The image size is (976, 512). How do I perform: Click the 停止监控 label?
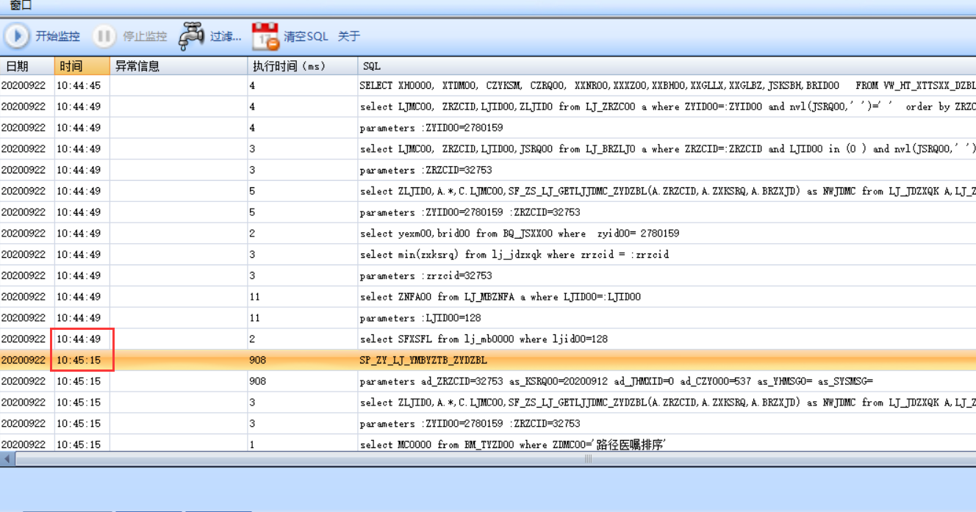145,36
